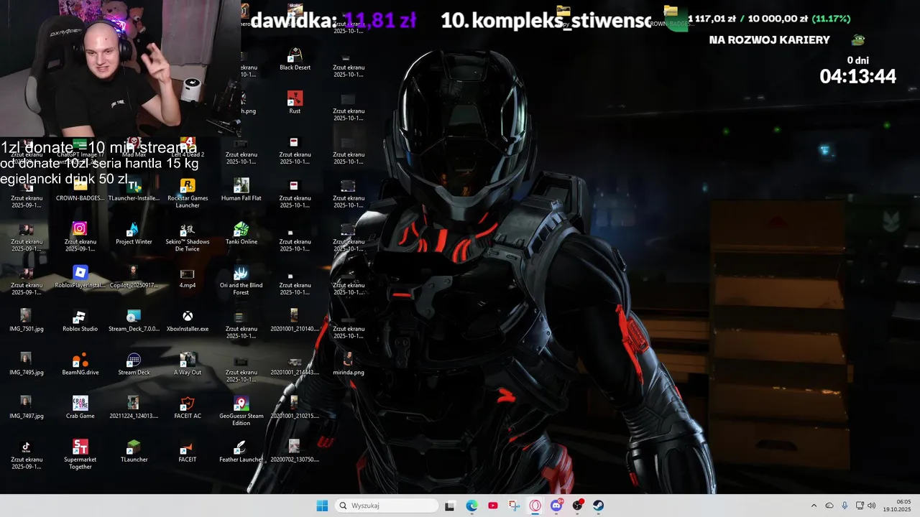
Task: Open the Windows Start menu
Action: (x=322, y=506)
